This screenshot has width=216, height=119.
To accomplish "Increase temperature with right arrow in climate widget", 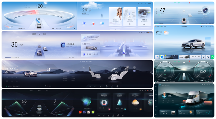I will [x=200, y=57].
